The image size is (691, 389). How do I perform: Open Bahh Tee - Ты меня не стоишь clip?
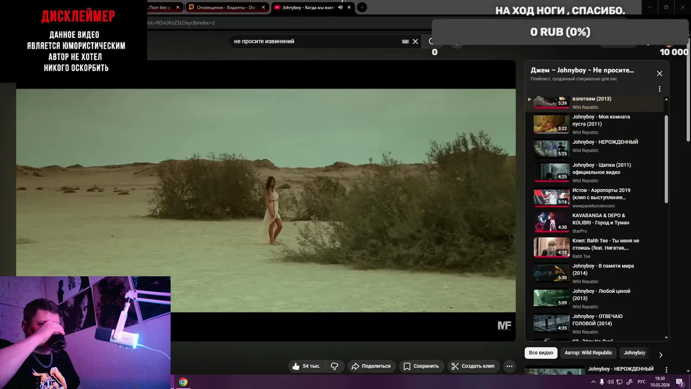[x=605, y=244]
